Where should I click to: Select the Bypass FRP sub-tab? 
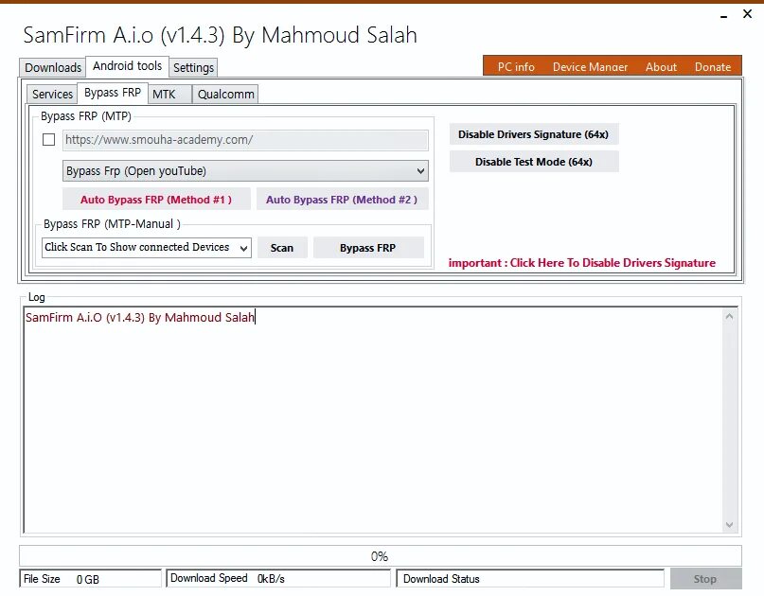(113, 93)
